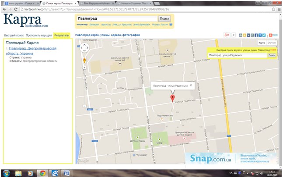The width and height of the screenshot is (283, 178).
Task: Close the active Поиск карты browser tab
Action: coord(75,4)
